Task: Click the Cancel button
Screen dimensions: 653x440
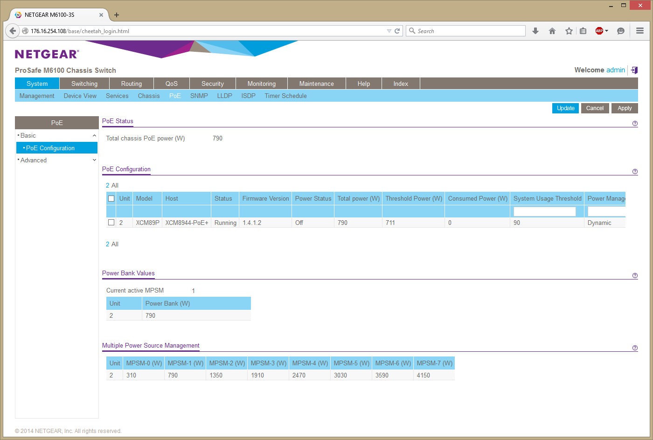Action: pos(595,108)
